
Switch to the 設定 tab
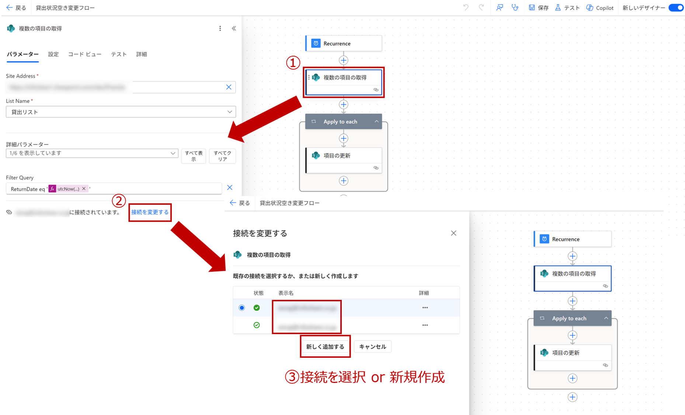pyautogui.click(x=53, y=54)
